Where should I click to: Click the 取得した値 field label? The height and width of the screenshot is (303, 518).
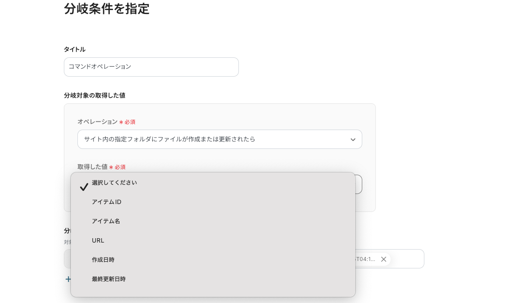click(92, 167)
